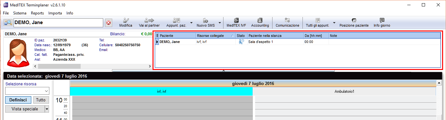
Task: Click the 'ivf, ivf' resource cell
Action: pyautogui.click(x=215, y=42)
